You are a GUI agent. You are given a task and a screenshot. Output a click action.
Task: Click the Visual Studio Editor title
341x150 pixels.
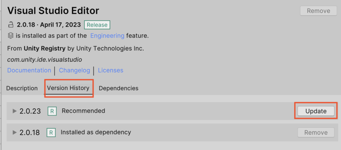coord(53,11)
